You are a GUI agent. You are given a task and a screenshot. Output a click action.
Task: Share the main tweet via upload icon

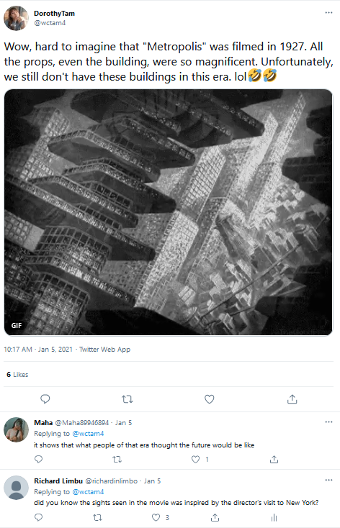[x=292, y=399]
